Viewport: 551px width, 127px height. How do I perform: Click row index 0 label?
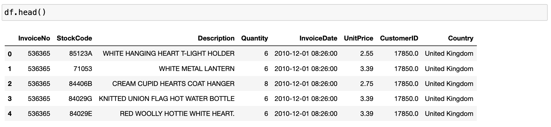click(10, 54)
